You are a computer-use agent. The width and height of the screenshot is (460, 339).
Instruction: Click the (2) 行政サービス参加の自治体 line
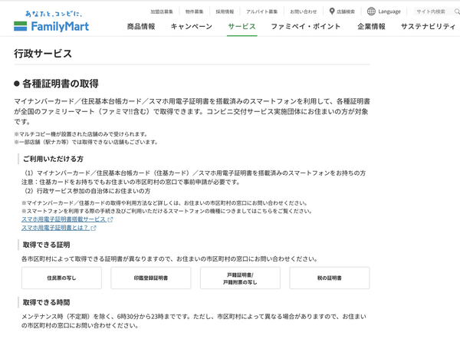tap(87, 191)
